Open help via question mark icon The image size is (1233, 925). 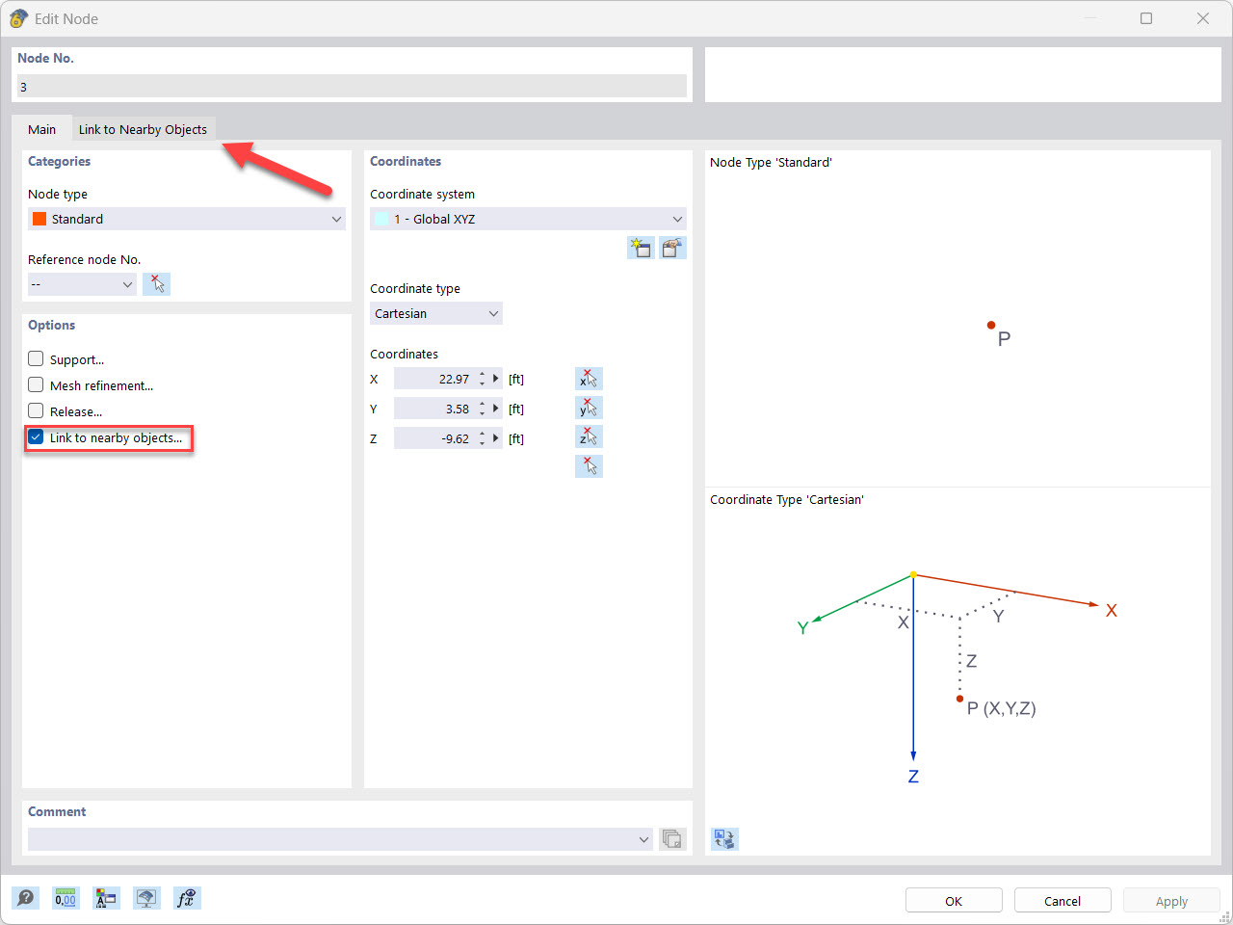tap(26, 897)
